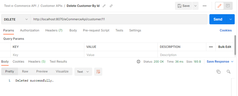Click the Cookies link on the right
This screenshot has width=238, height=96.
tap(226, 30)
